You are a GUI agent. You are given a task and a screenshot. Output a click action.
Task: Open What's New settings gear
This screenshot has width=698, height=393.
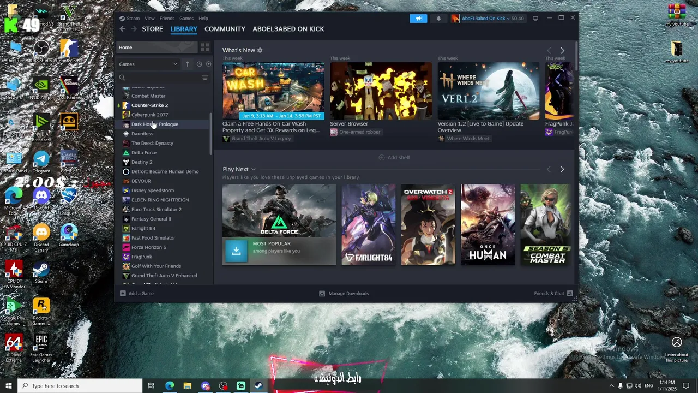[x=260, y=50]
